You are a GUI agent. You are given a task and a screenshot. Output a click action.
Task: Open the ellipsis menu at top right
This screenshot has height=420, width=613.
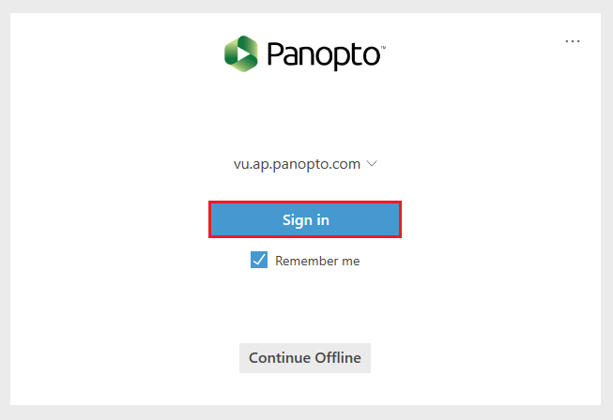(573, 41)
